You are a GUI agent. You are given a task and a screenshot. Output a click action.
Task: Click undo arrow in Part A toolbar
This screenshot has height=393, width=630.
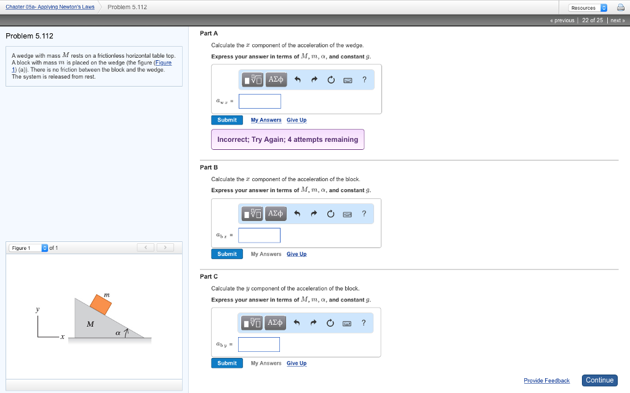(298, 80)
